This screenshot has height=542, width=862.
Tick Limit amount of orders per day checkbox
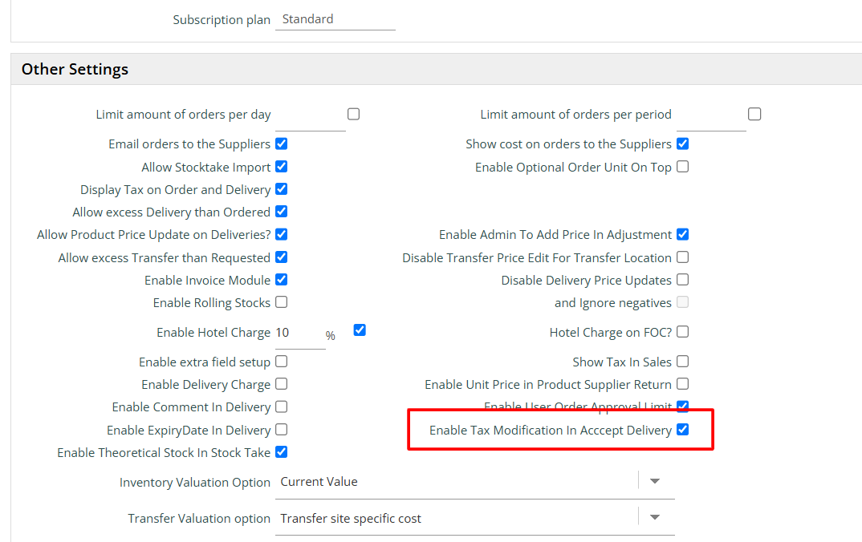pos(353,114)
